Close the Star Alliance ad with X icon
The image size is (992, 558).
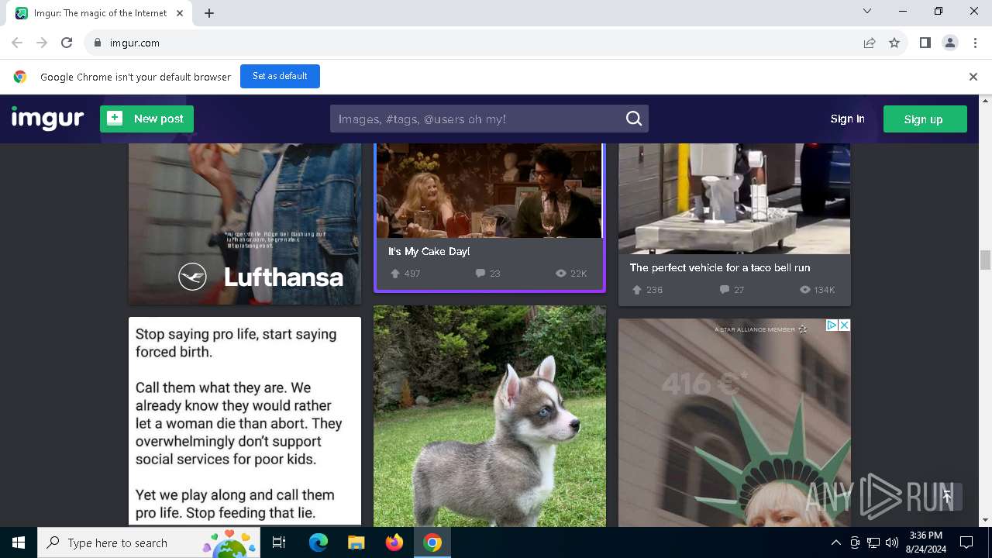[x=844, y=325]
